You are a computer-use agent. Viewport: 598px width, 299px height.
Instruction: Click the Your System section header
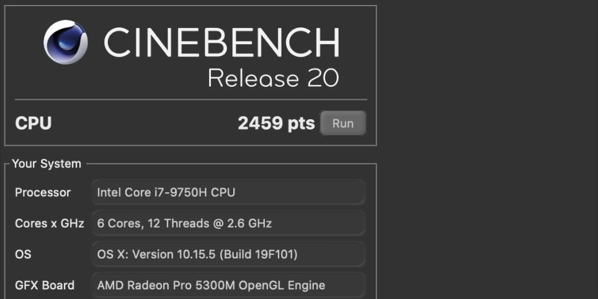47,164
